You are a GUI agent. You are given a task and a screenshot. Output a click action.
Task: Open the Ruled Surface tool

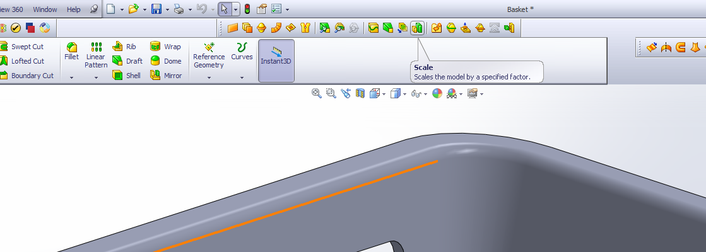coord(276,28)
